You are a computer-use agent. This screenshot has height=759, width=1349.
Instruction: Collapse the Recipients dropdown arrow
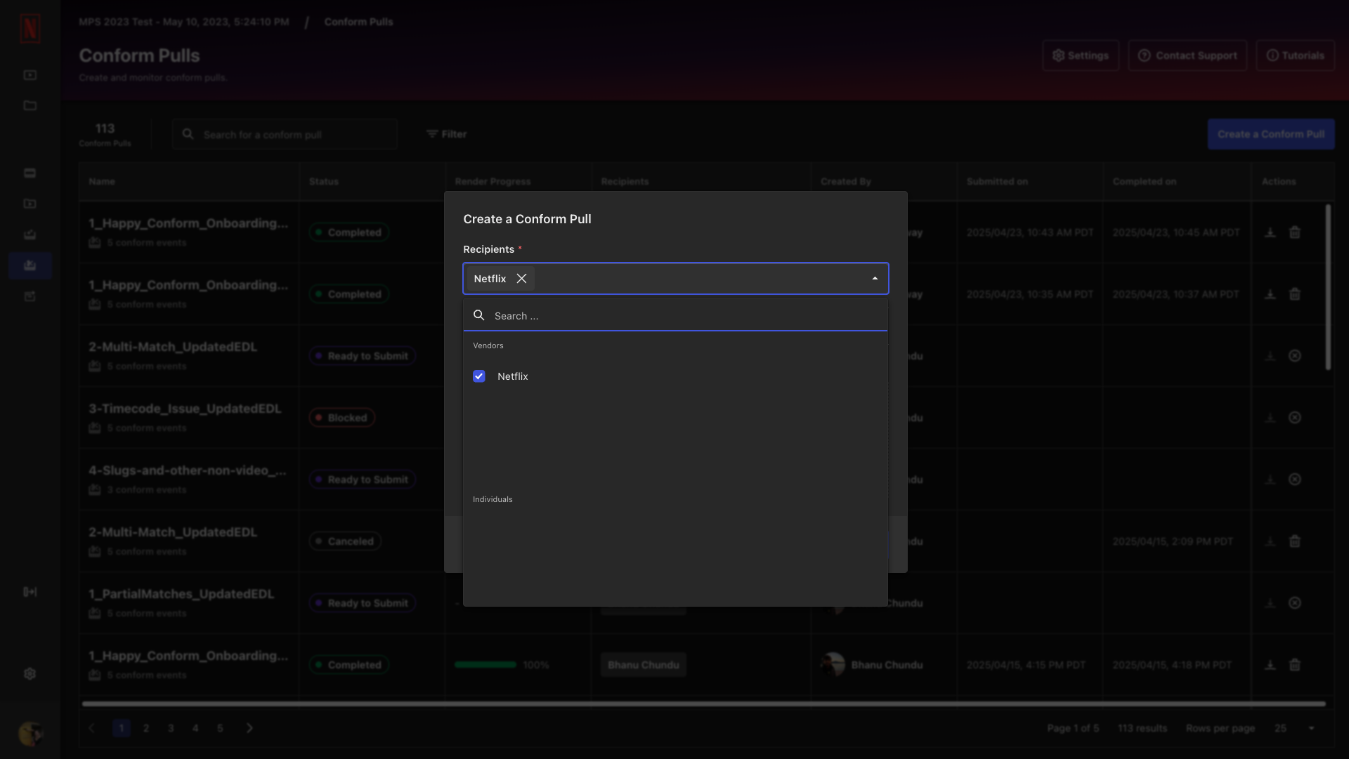[x=875, y=279]
